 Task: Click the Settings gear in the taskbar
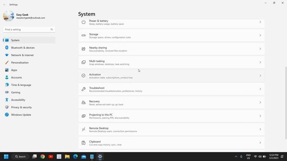(100, 157)
